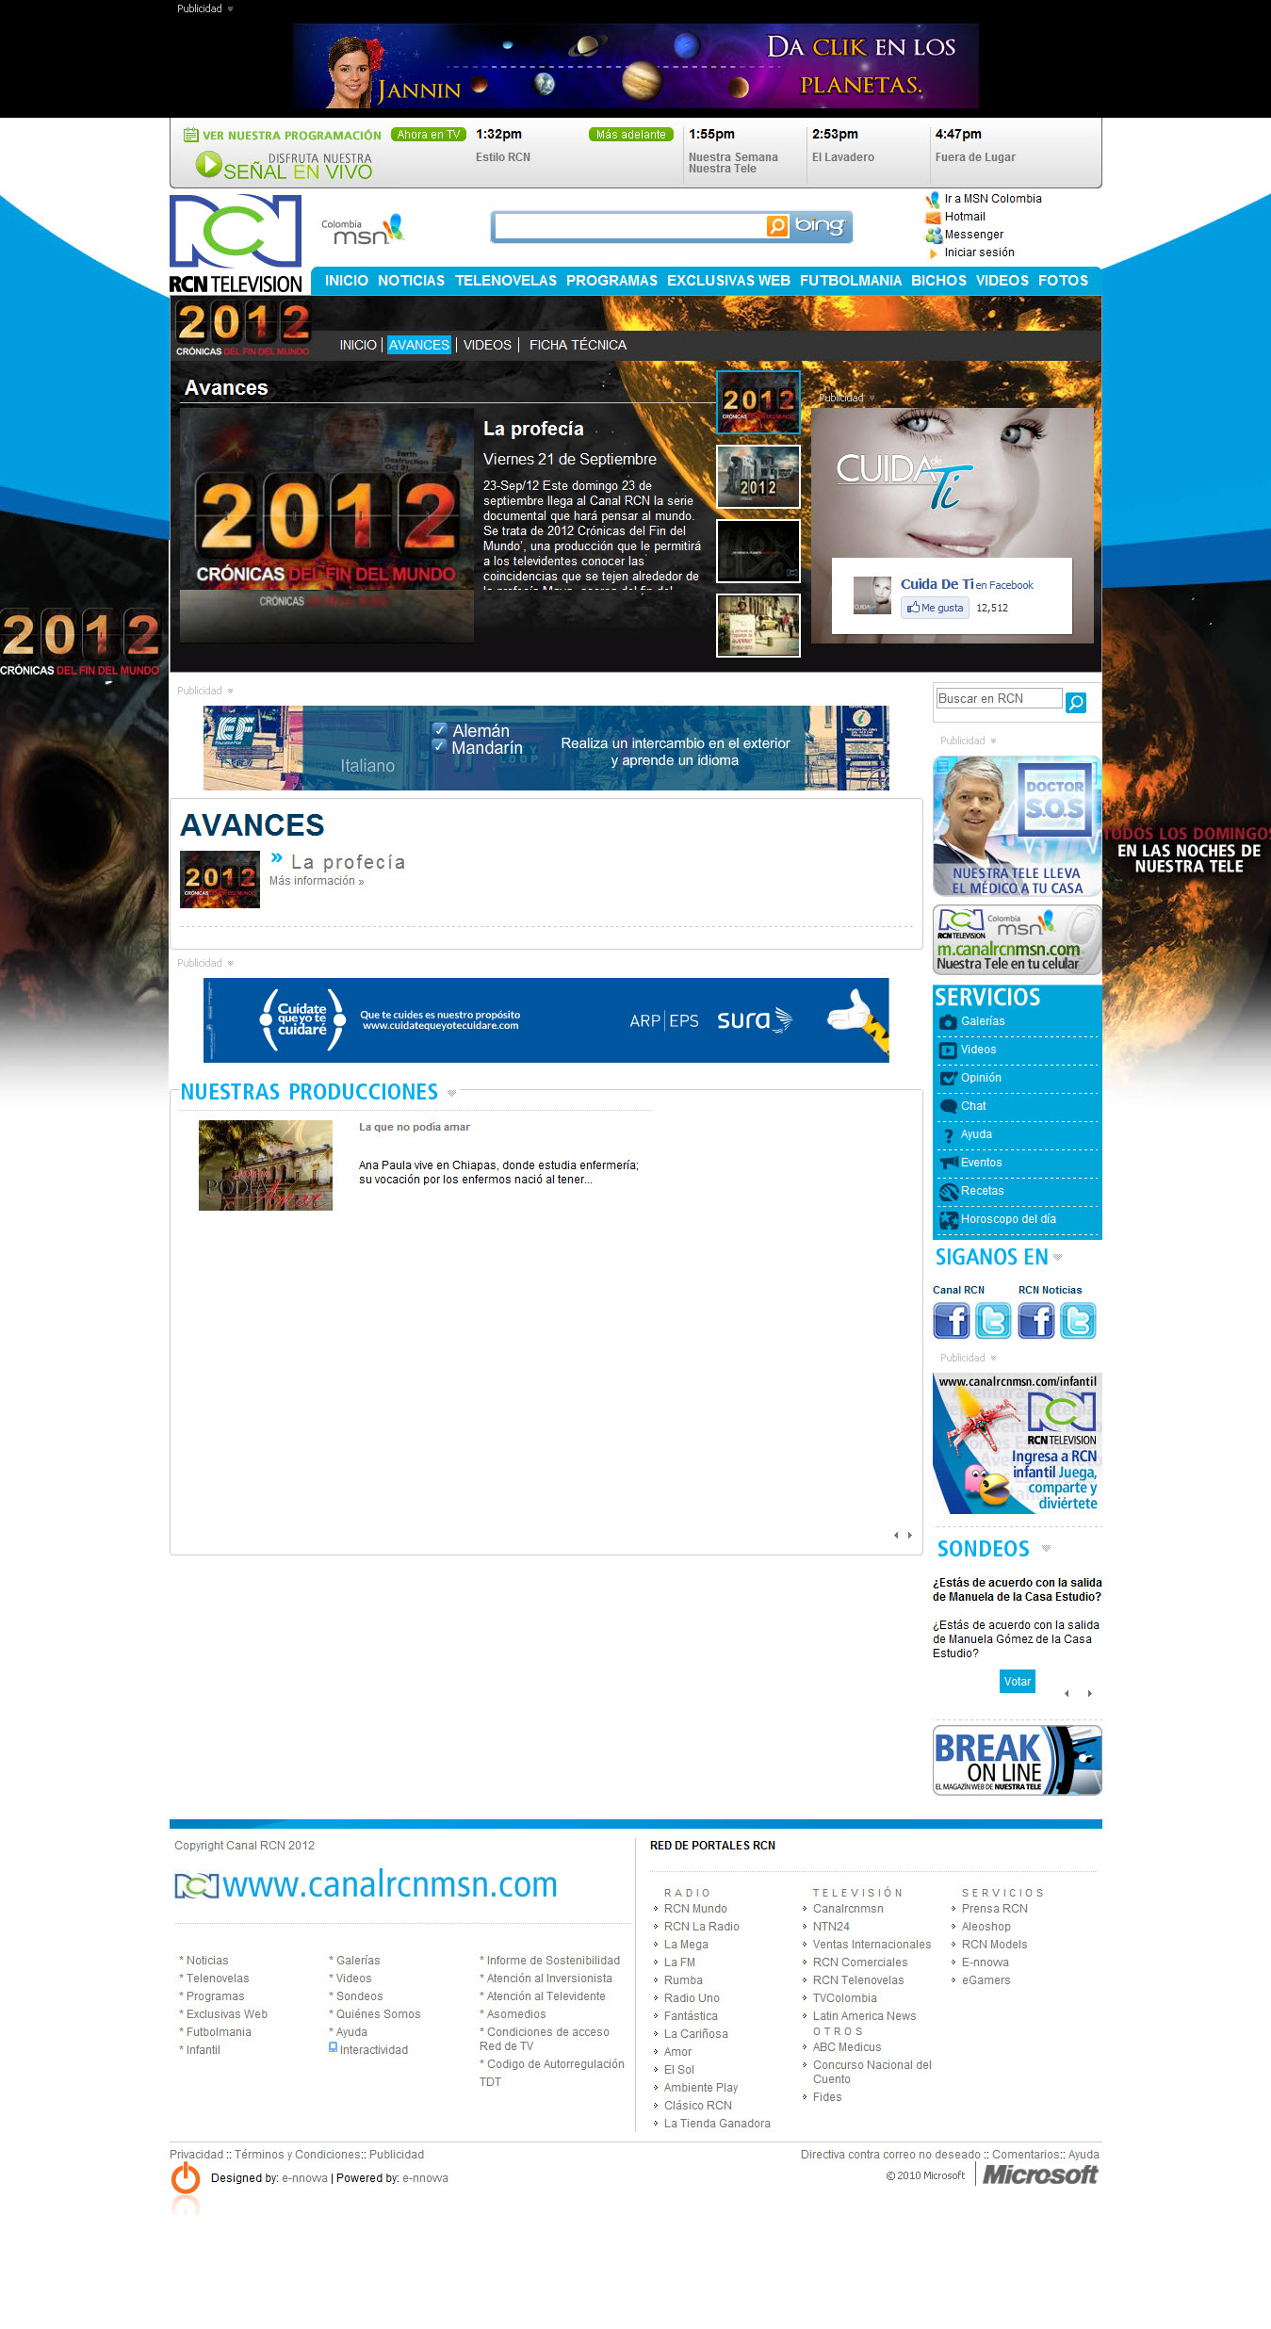Click the Eventos megaphone icon
The width and height of the screenshot is (1271, 2329).
(949, 1164)
